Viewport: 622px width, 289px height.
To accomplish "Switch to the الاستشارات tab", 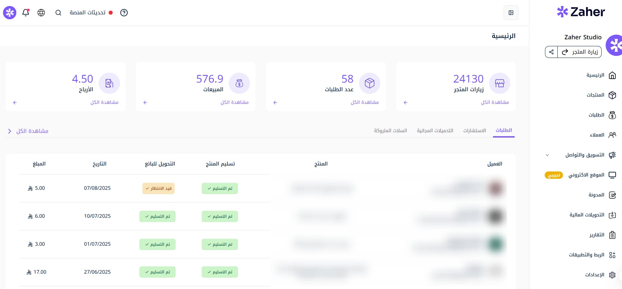I will 474,131.
